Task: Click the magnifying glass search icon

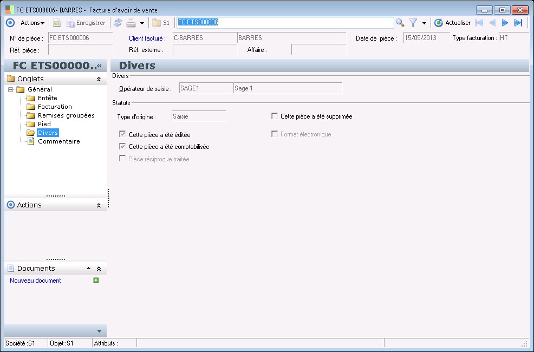Action: click(400, 23)
